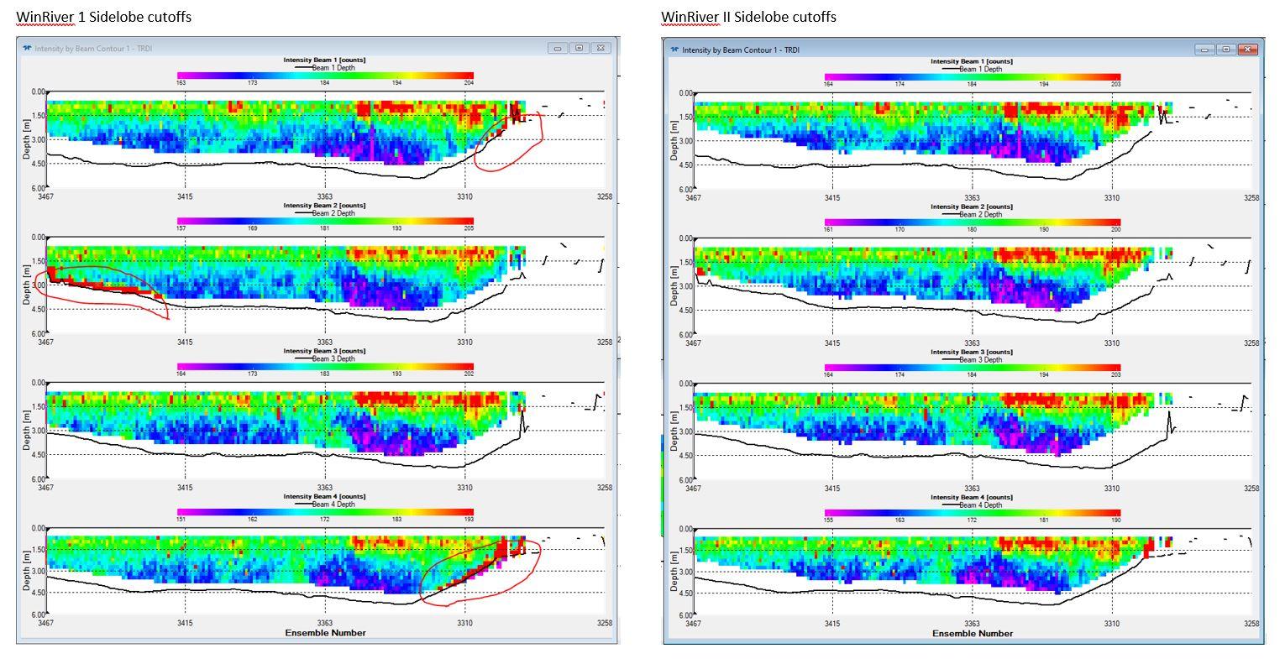Maximize the right Intensity by Beam Contour window

(x=1227, y=50)
